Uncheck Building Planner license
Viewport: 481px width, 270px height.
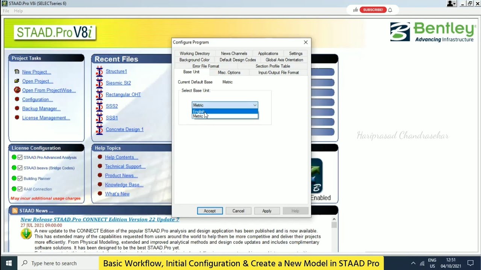tap(20, 178)
